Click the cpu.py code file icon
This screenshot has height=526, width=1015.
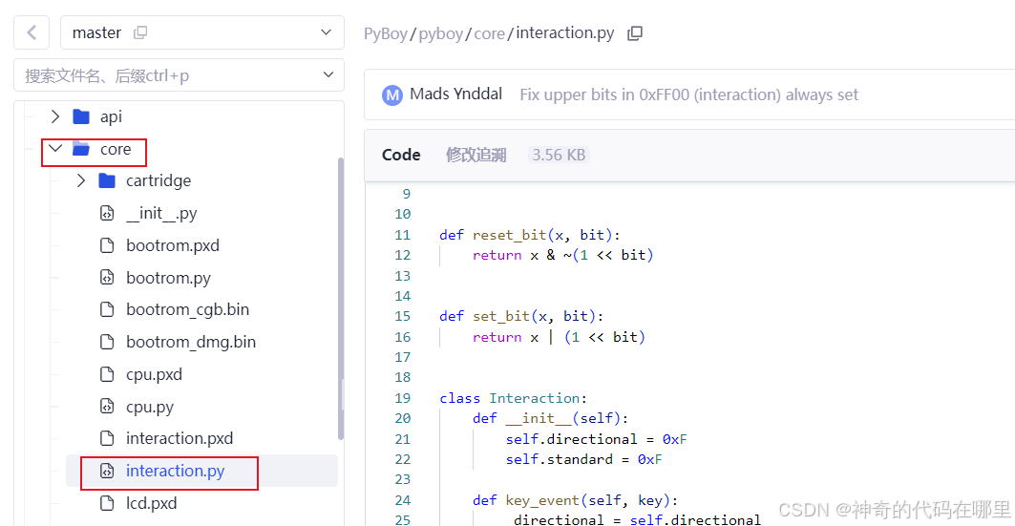[107, 407]
